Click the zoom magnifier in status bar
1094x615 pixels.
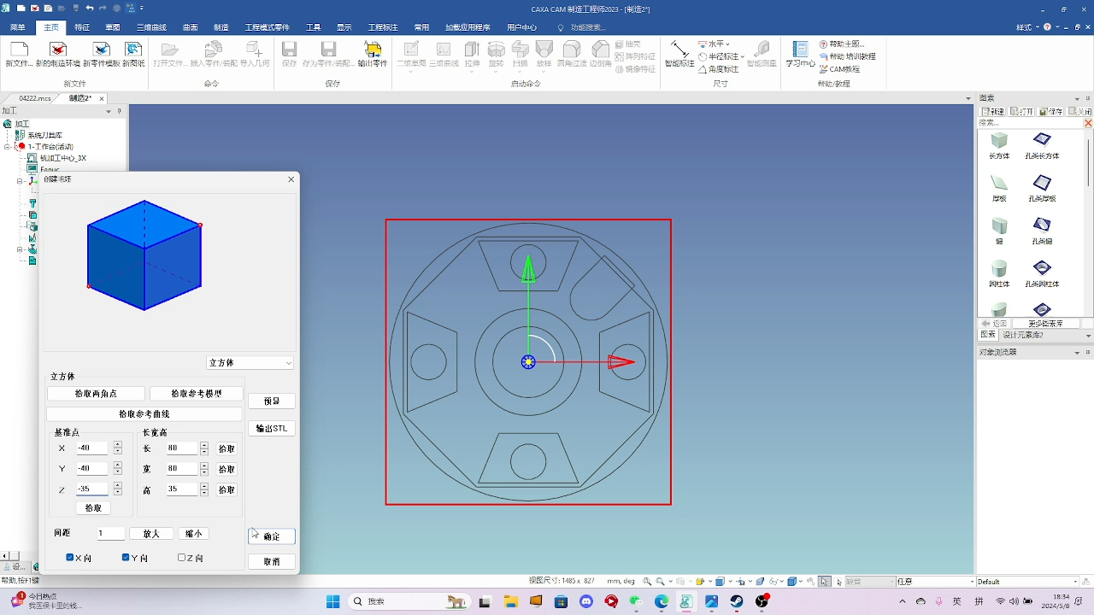tap(647, 581)
